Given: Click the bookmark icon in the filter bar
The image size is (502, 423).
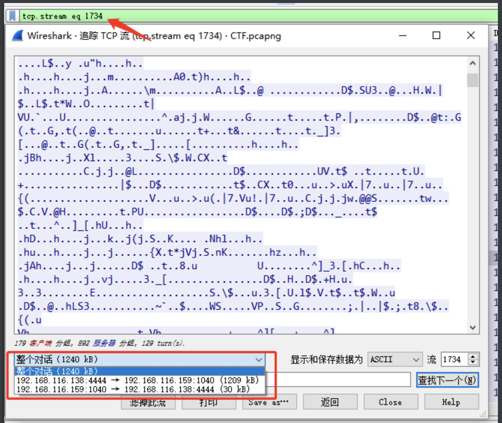Looking at the screenshot, I should coord(12,15).
